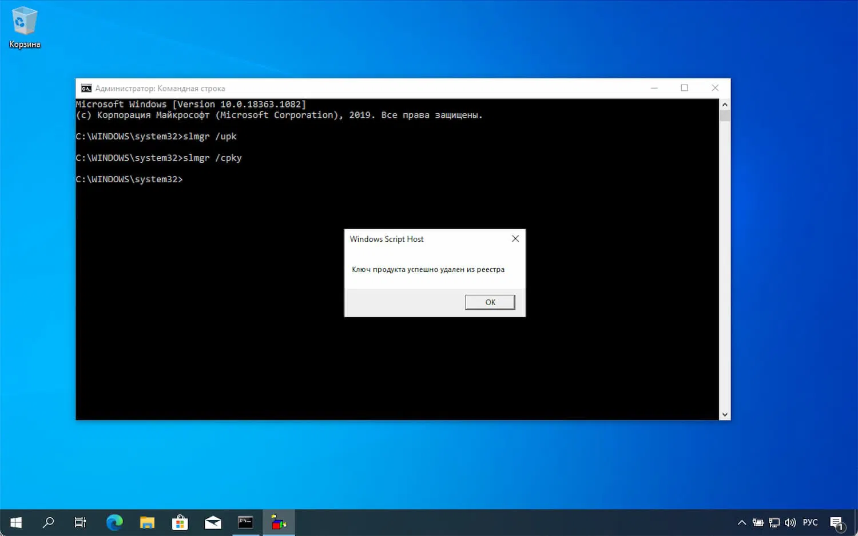Screen dimensions: 858x536
Task: Click the active colored-cube app on the taskbar
Action: [x=278, y=522]
